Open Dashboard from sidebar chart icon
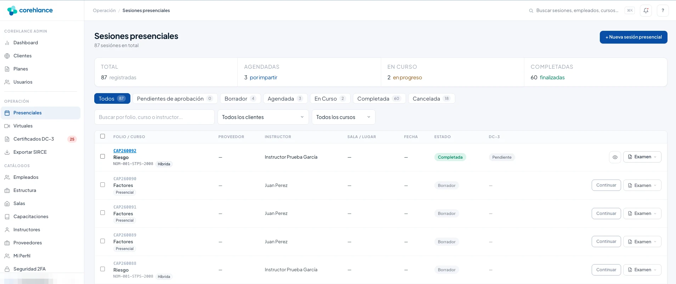This screenshot has height=284, width=676. click(x=7, y=43)
